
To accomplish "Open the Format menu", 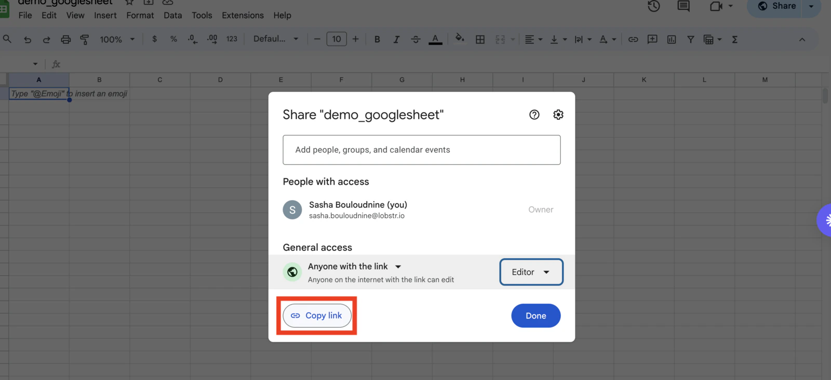I will click(140, 16).
